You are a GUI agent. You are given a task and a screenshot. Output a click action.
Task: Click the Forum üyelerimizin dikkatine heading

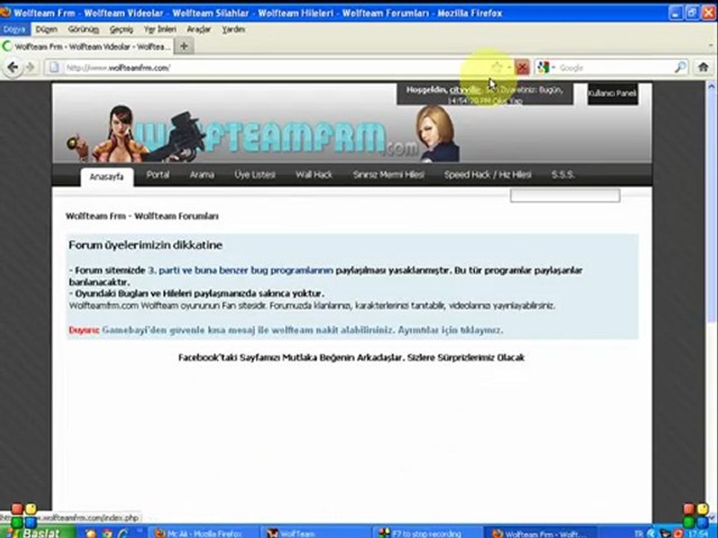pos(146,245)
